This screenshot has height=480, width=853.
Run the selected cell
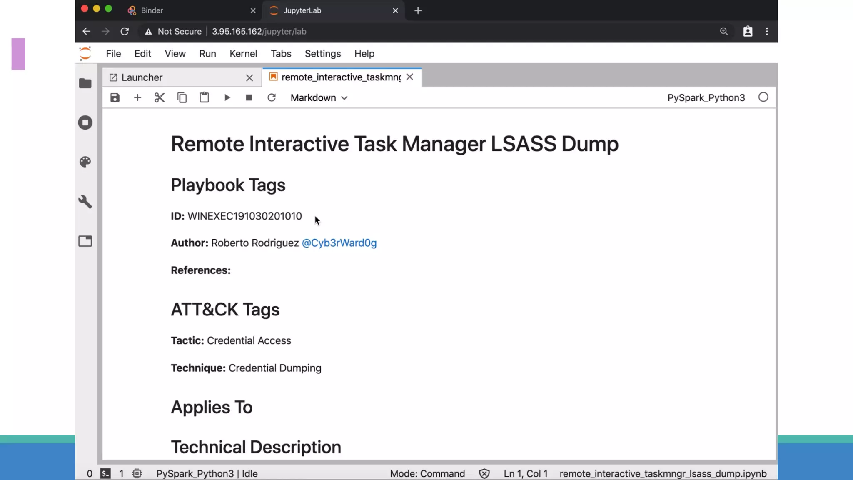pos(227,97)
